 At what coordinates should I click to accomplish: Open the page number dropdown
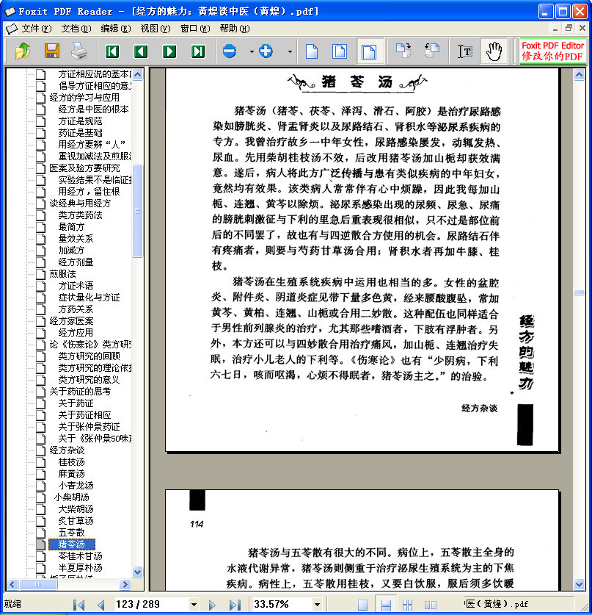[194, 605]
